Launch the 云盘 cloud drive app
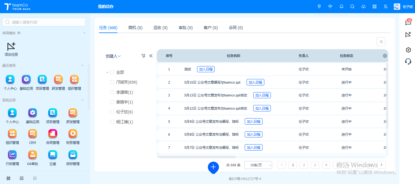415x184 pixels. click(x=53, y=155)
